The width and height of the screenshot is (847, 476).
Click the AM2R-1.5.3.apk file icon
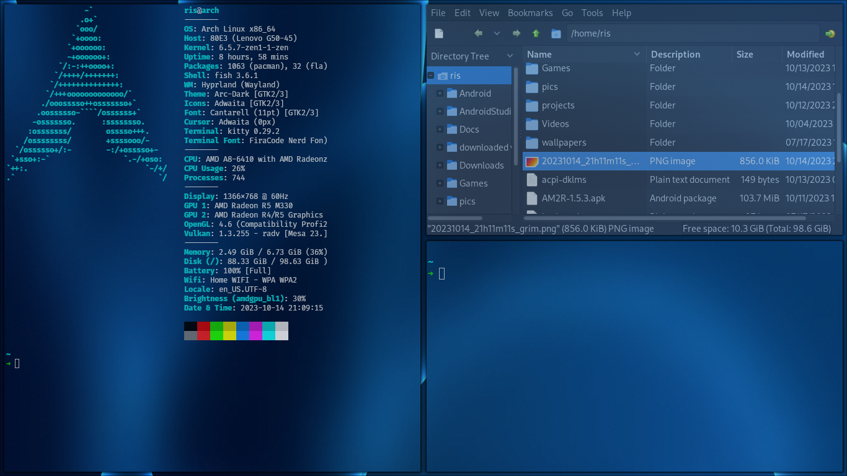[x=532, y=198]
